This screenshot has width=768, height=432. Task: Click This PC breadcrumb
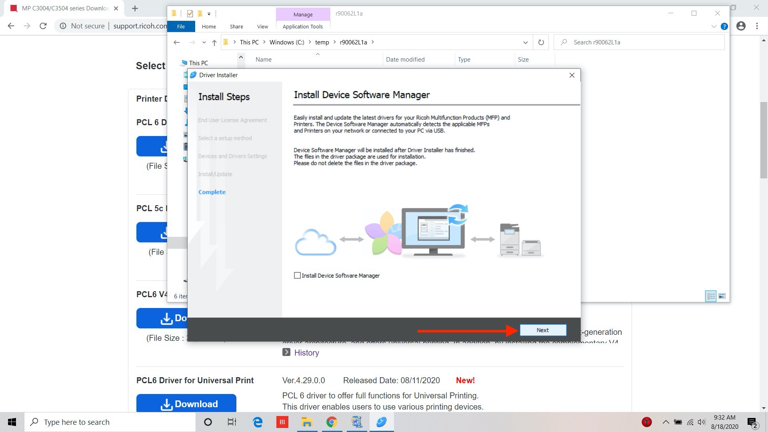point(249,42)
